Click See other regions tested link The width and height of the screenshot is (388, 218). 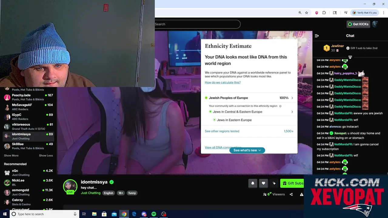(222, 131)
